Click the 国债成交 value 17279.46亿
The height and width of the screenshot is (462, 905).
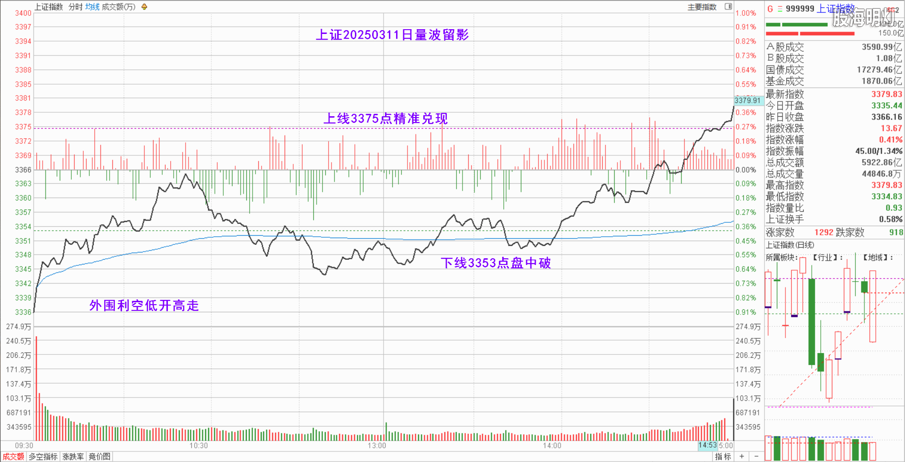879,70
